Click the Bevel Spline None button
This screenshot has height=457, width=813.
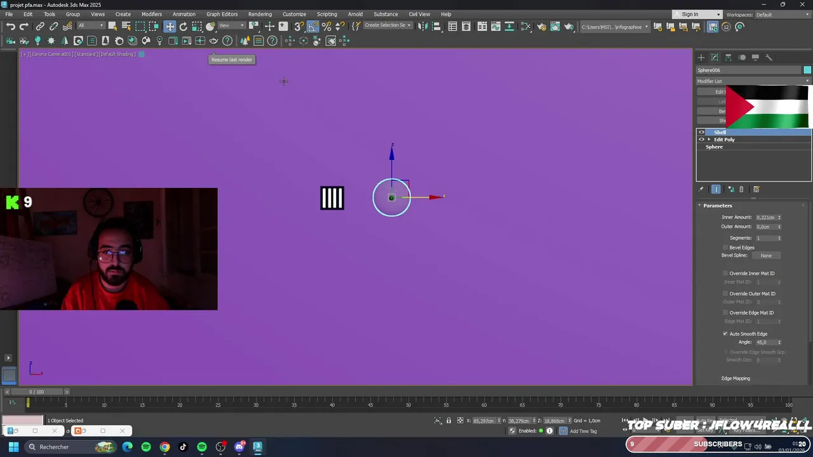(x=766, y=256)
